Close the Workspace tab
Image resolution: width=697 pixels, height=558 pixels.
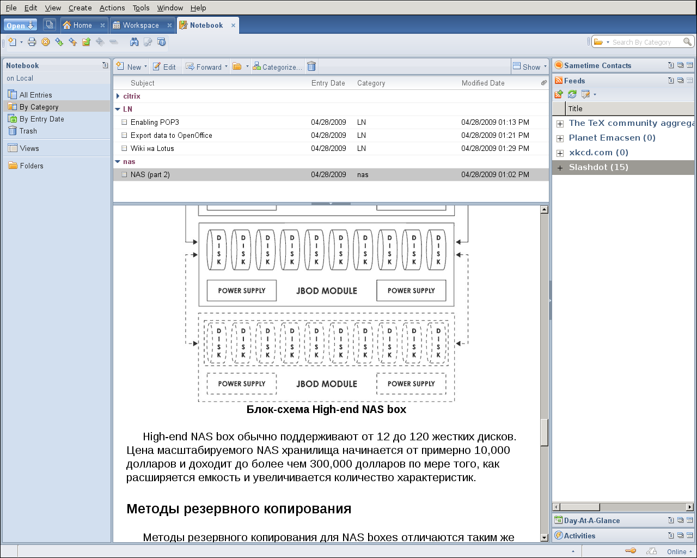[x=169, y=25]
